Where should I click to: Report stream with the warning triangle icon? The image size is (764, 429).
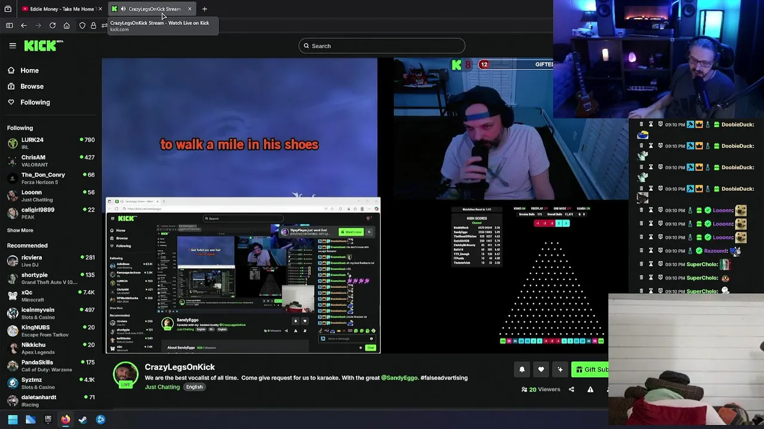(x=590, y=390)
